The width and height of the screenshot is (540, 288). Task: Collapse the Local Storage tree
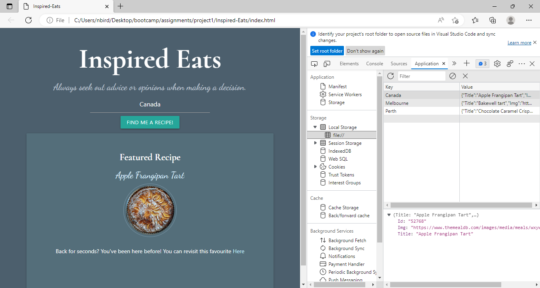[315, 127]
